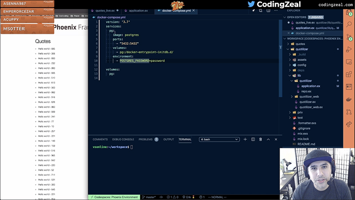Split the terminal pane

click(x=253, y=139)
